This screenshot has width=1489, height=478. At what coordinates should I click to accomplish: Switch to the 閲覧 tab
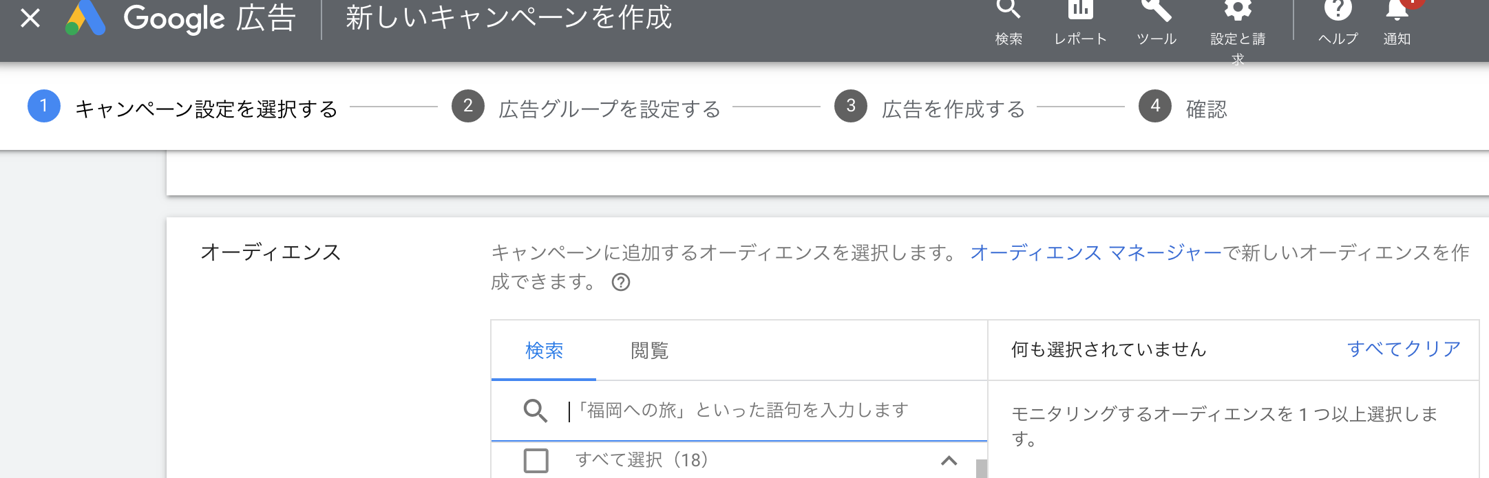pyautogui.click(x=649, y=351)
